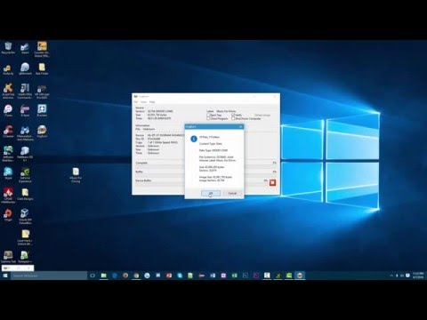Click the Search Windows taskbar box
The width and height of the screenshot is (427, 320).
49,276
